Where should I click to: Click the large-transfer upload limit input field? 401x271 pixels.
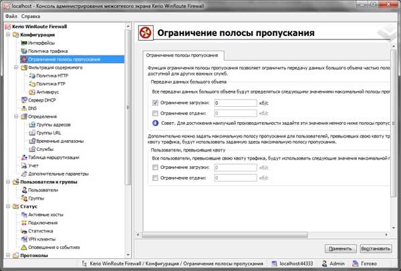pos(235,113)
